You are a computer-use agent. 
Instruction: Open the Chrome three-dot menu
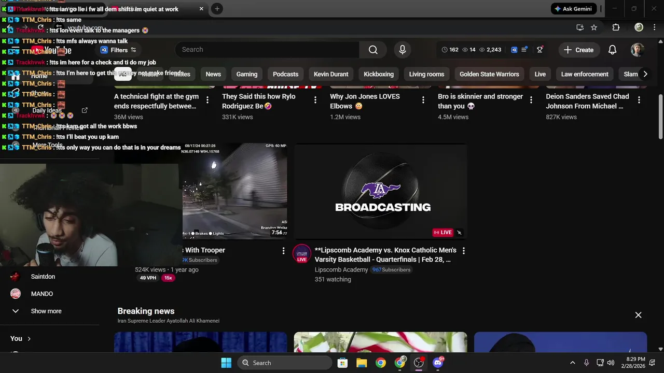(x=655, y=27)
